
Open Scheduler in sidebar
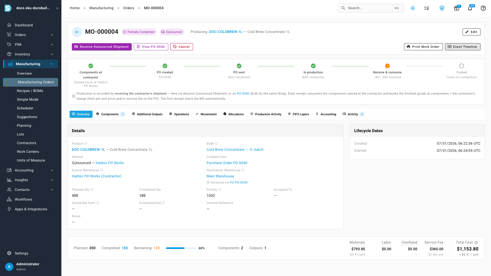25,108
